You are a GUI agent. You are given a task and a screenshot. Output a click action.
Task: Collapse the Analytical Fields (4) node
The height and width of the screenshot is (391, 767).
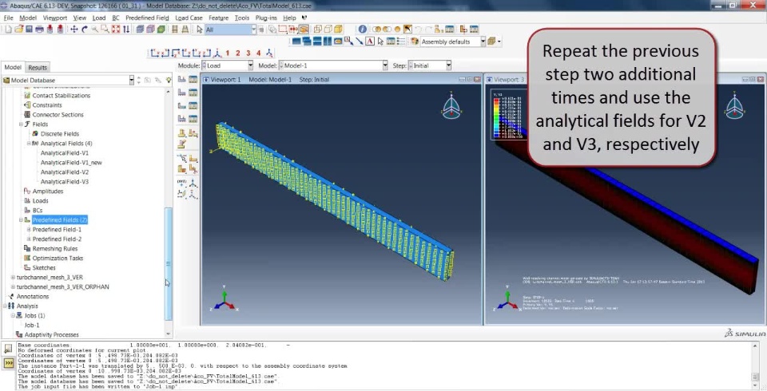click(x=29, y=143)
